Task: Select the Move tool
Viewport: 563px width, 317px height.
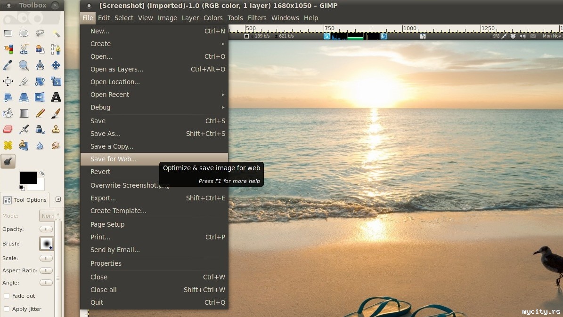Action: point(56,65)
